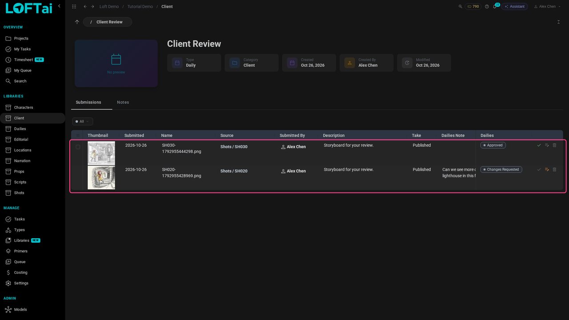Open the All filter dropdown
This screenshot has width=569, height=320.
(82, 121)
